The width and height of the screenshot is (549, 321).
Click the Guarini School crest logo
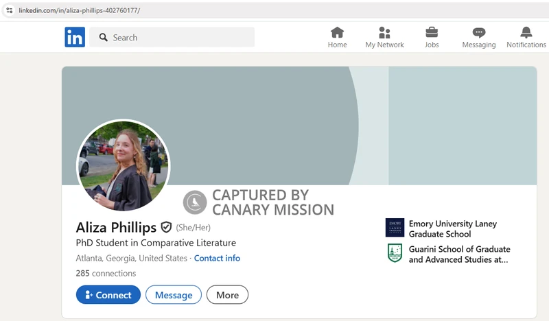(x=395, y=253)
